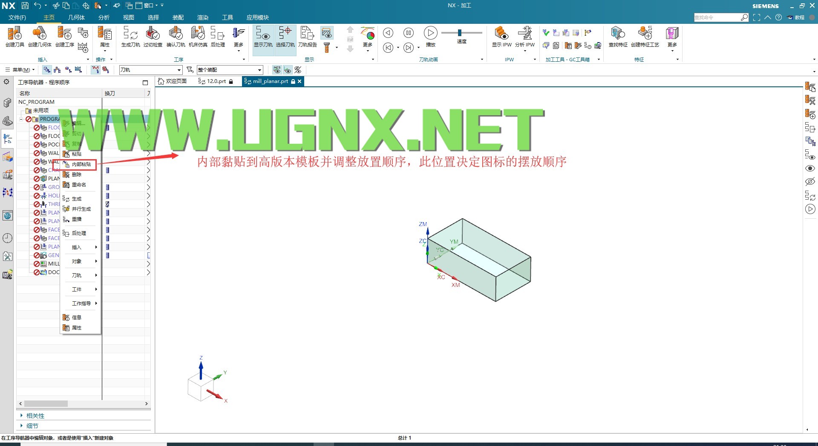
Task: Open the 刀轨 submenu in context menu
Action: [x=81, y=275]
